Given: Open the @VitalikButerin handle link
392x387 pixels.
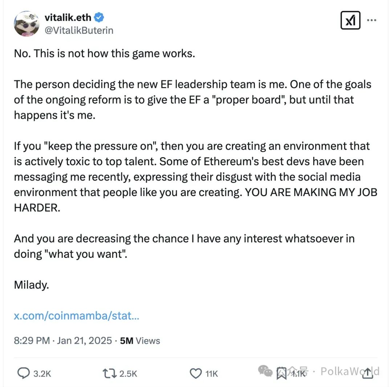Looking at the screenshot, I should tap(79, 30).
